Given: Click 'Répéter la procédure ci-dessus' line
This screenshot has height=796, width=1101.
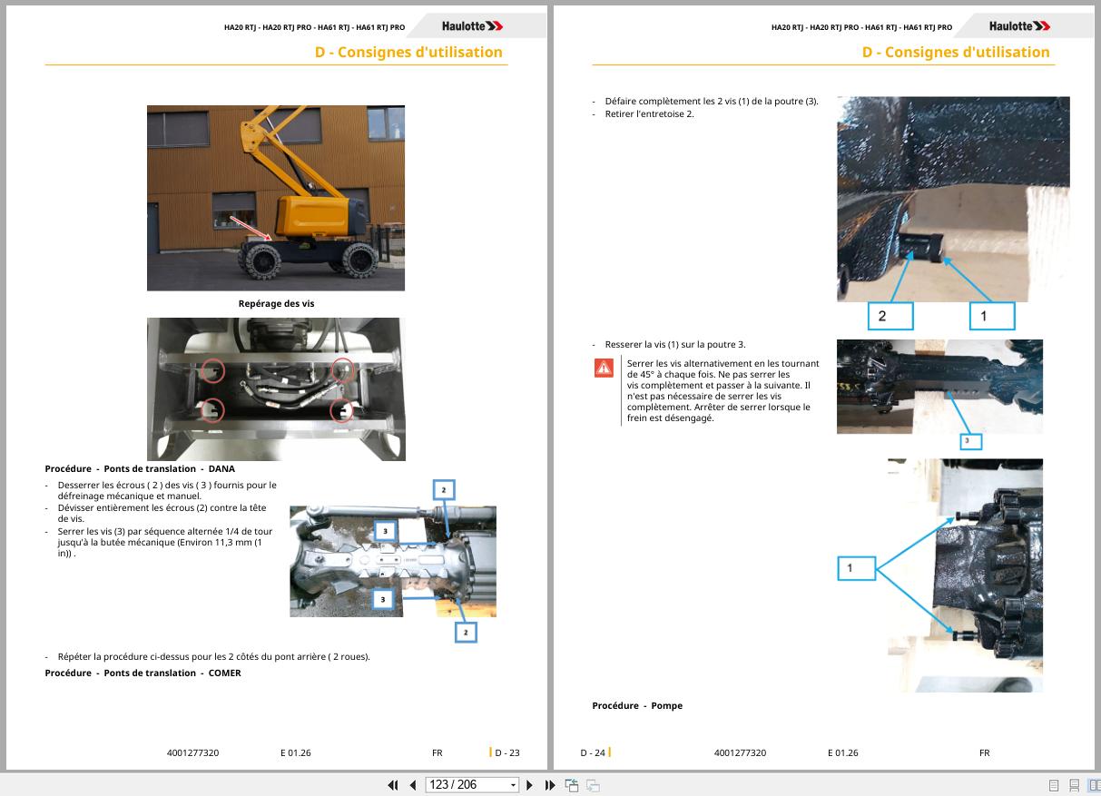Looking at the screenshot, I should pos(213,656).
